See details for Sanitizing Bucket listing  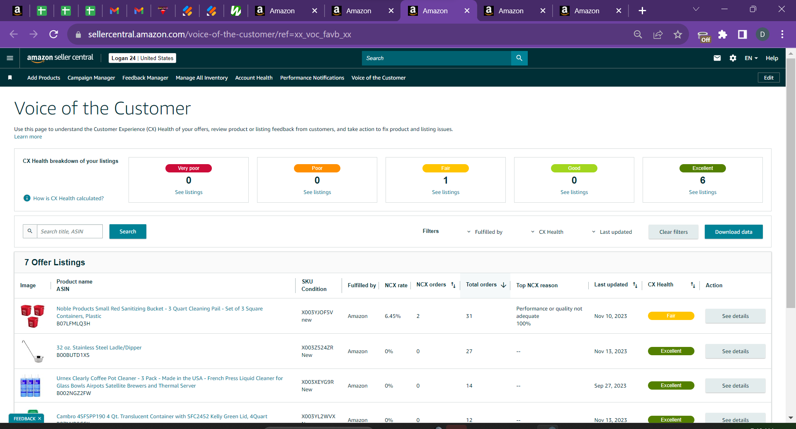pos(735,316)
